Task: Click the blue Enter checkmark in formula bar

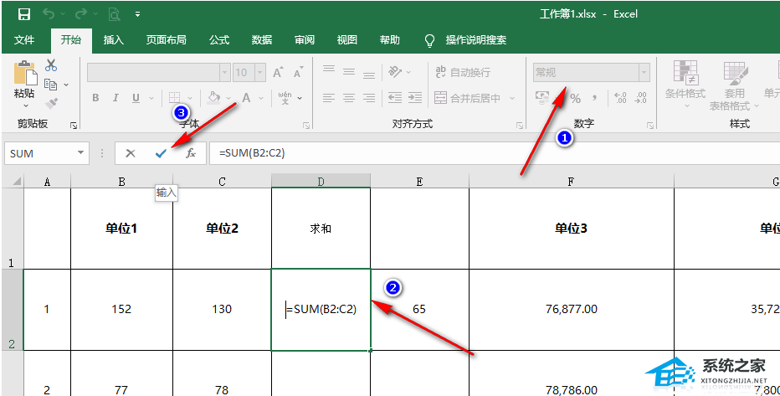Action: (161, 153)
